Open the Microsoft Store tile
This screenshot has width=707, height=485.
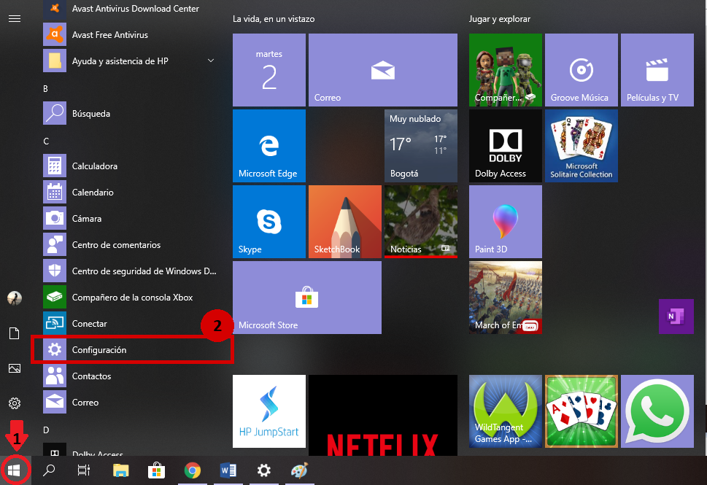[x=307, y=298]
